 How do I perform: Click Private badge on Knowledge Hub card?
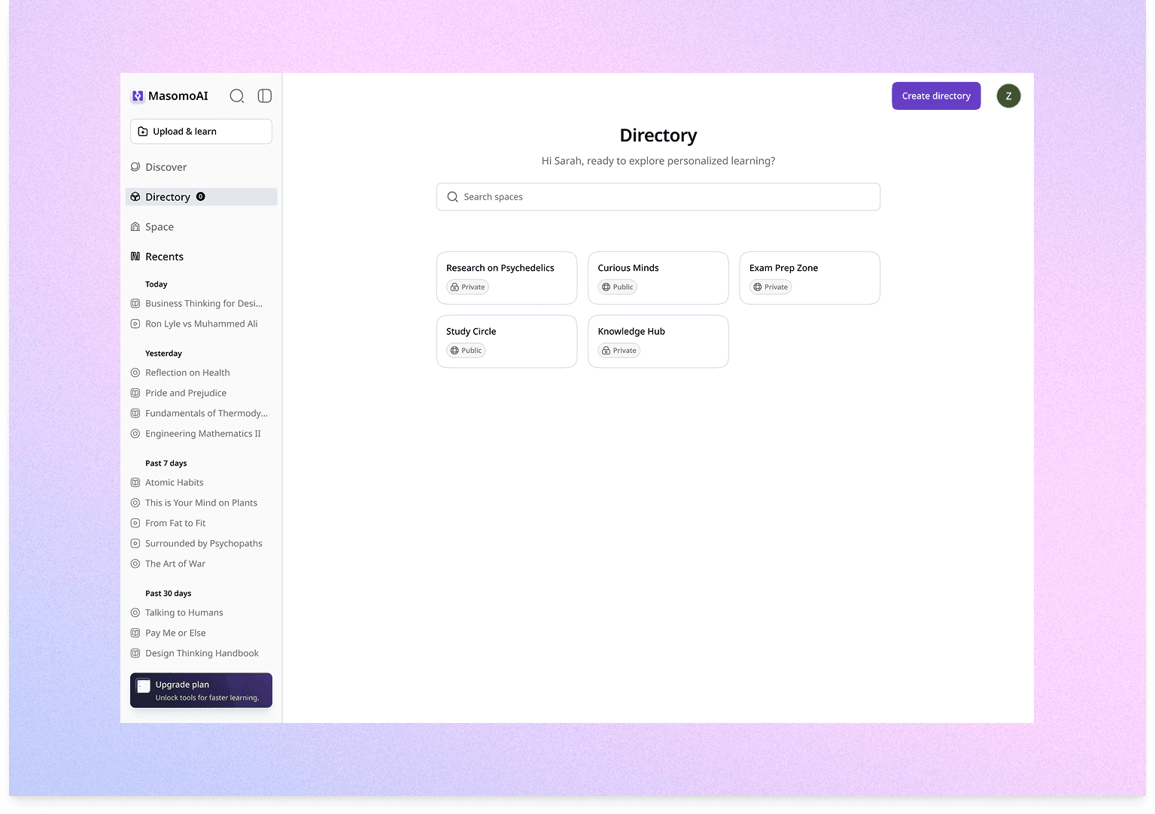619,351
